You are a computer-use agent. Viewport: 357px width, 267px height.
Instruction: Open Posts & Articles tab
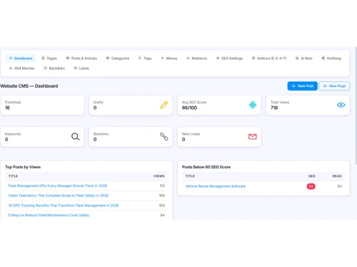pyautogui.click(x=81, y=58)
